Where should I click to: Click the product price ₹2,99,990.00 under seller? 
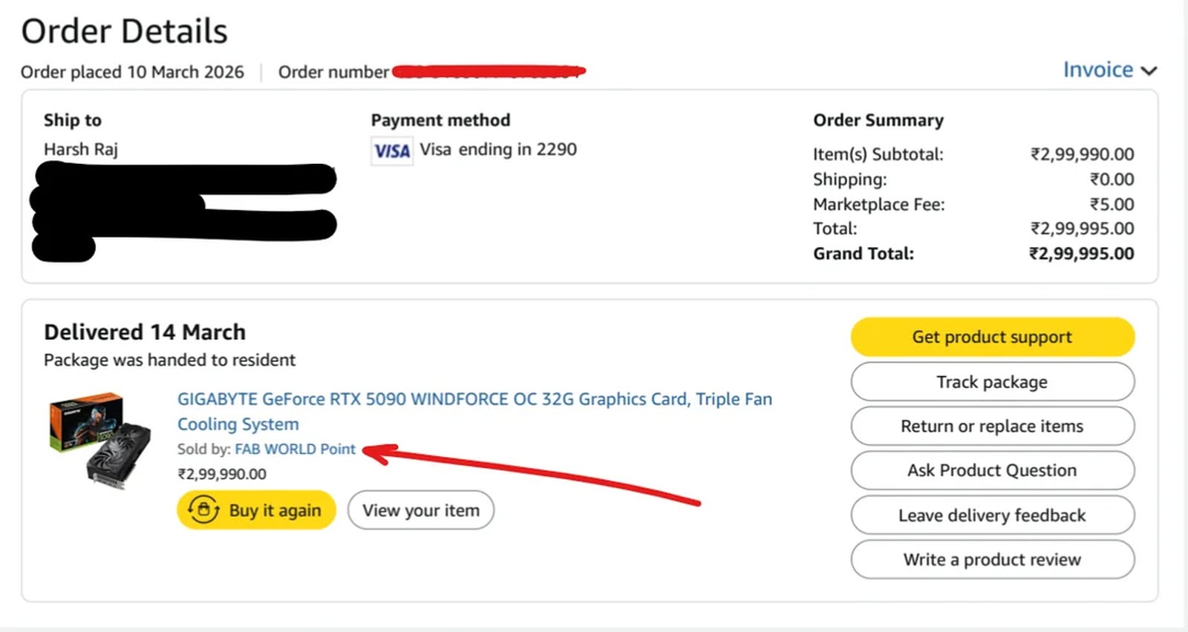(221, 474)
